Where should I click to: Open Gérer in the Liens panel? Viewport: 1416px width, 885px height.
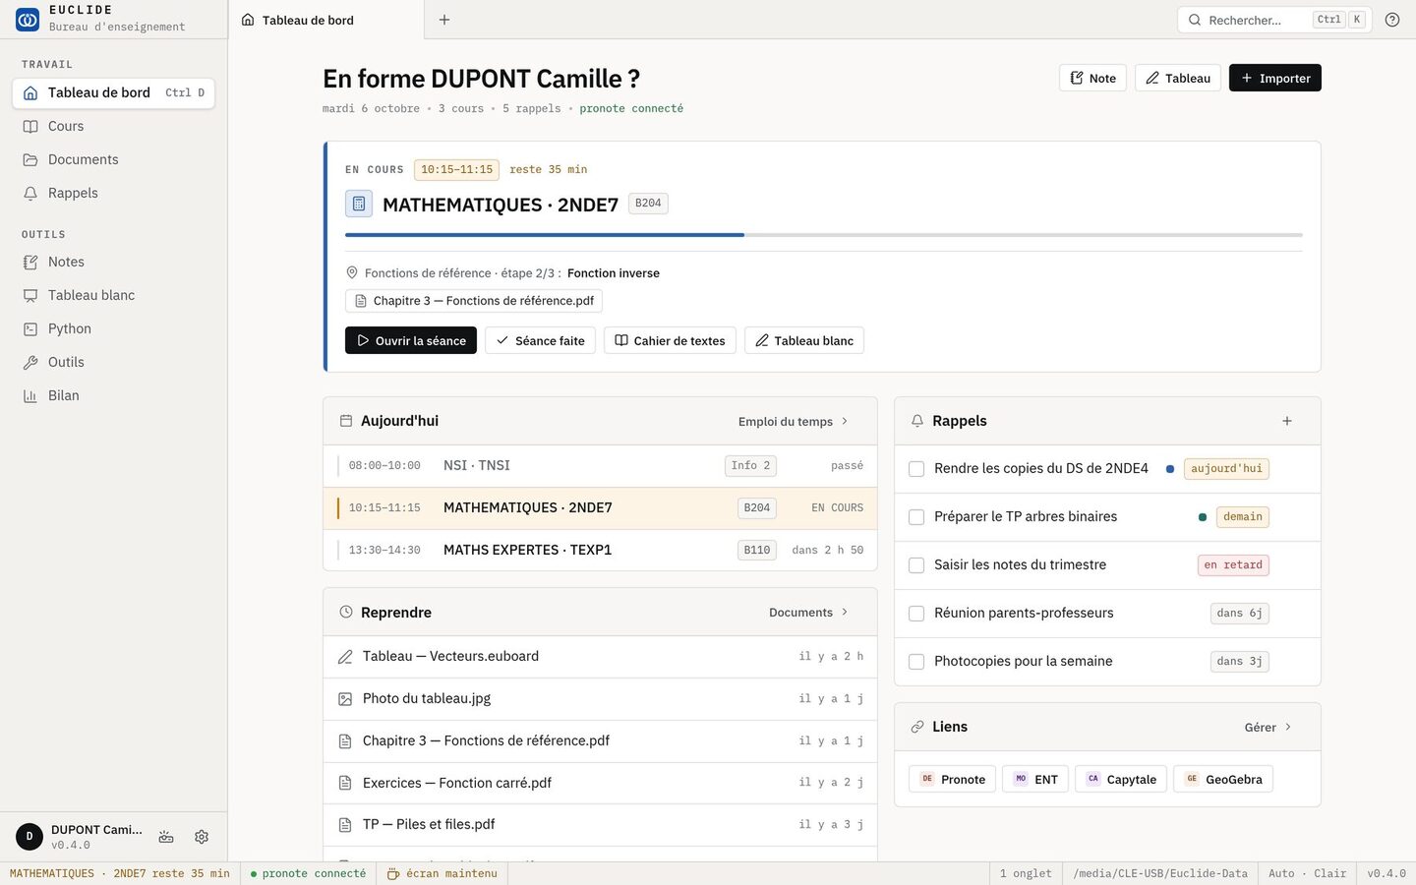coord(1268,727)
